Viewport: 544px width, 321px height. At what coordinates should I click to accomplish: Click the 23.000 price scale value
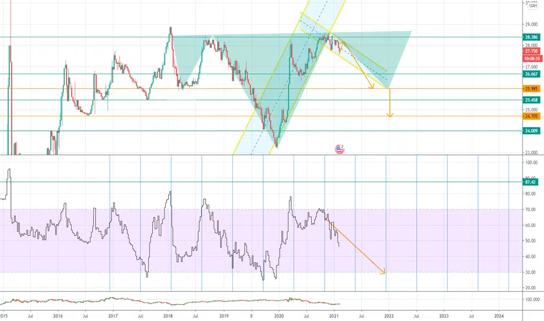click(x=531, y=153)
